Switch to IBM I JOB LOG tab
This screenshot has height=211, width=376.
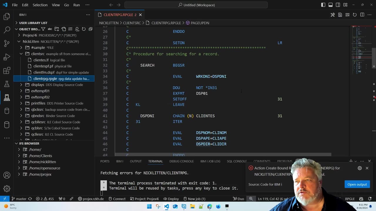(x=210, y=161)
